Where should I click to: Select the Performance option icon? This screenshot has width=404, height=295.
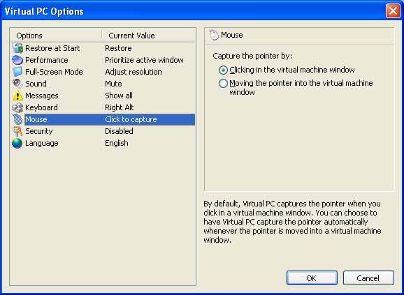17,60
